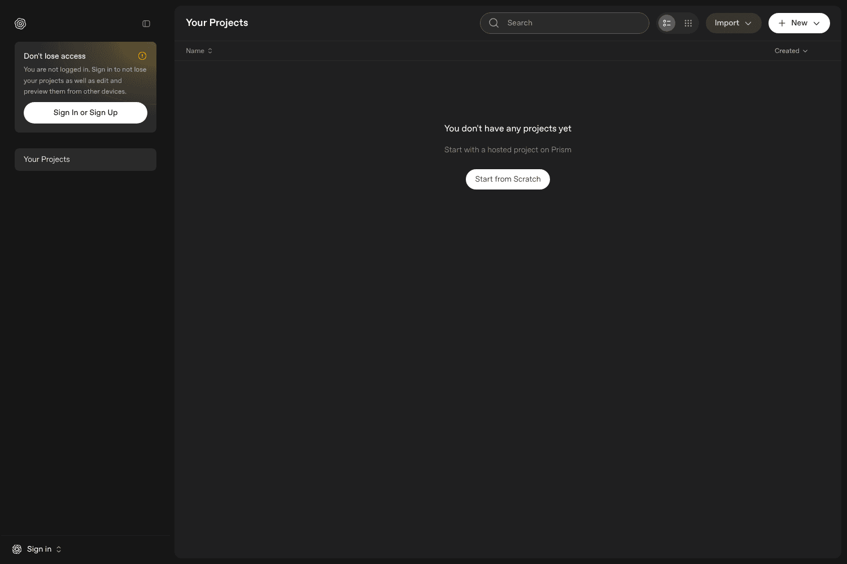Click the OpenAI logo in the sidebar header
Image resolution: width=847 pixels, height=564 pixels.
click(20, 24)
